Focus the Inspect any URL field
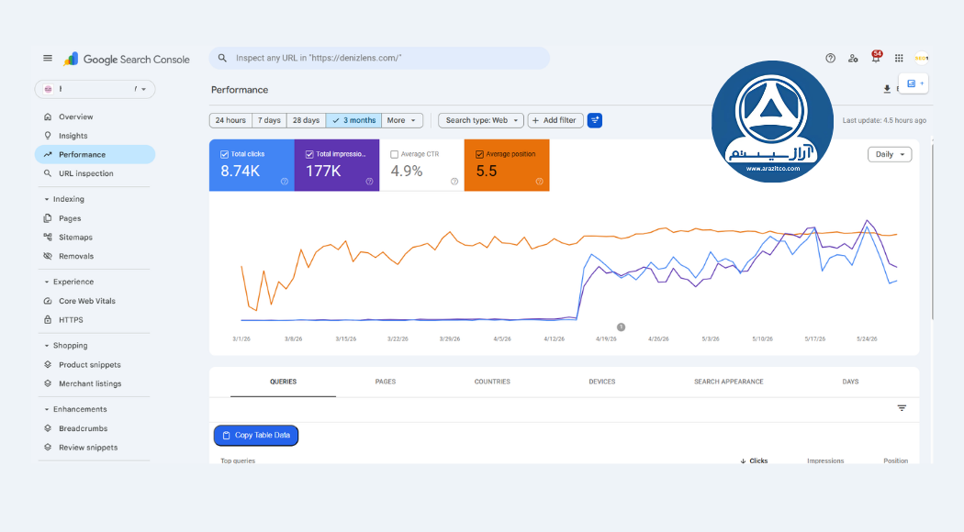 point(379,59)
